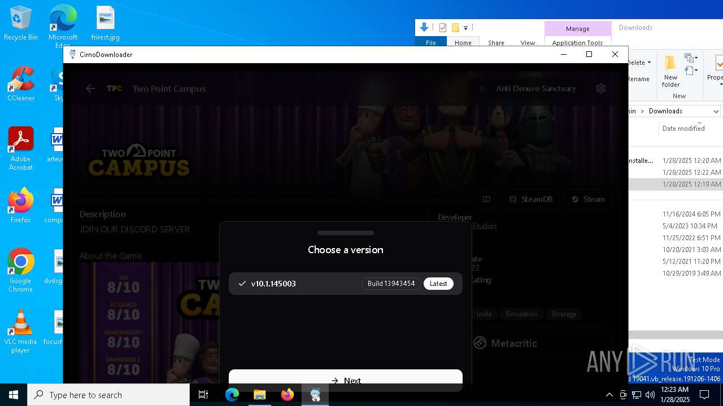
Task: Click Downloads in Explorer address bar
Action: (665, 111)
